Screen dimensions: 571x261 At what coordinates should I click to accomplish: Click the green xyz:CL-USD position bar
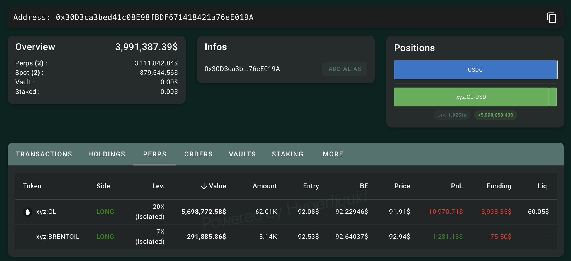click(x=471, y=97)
